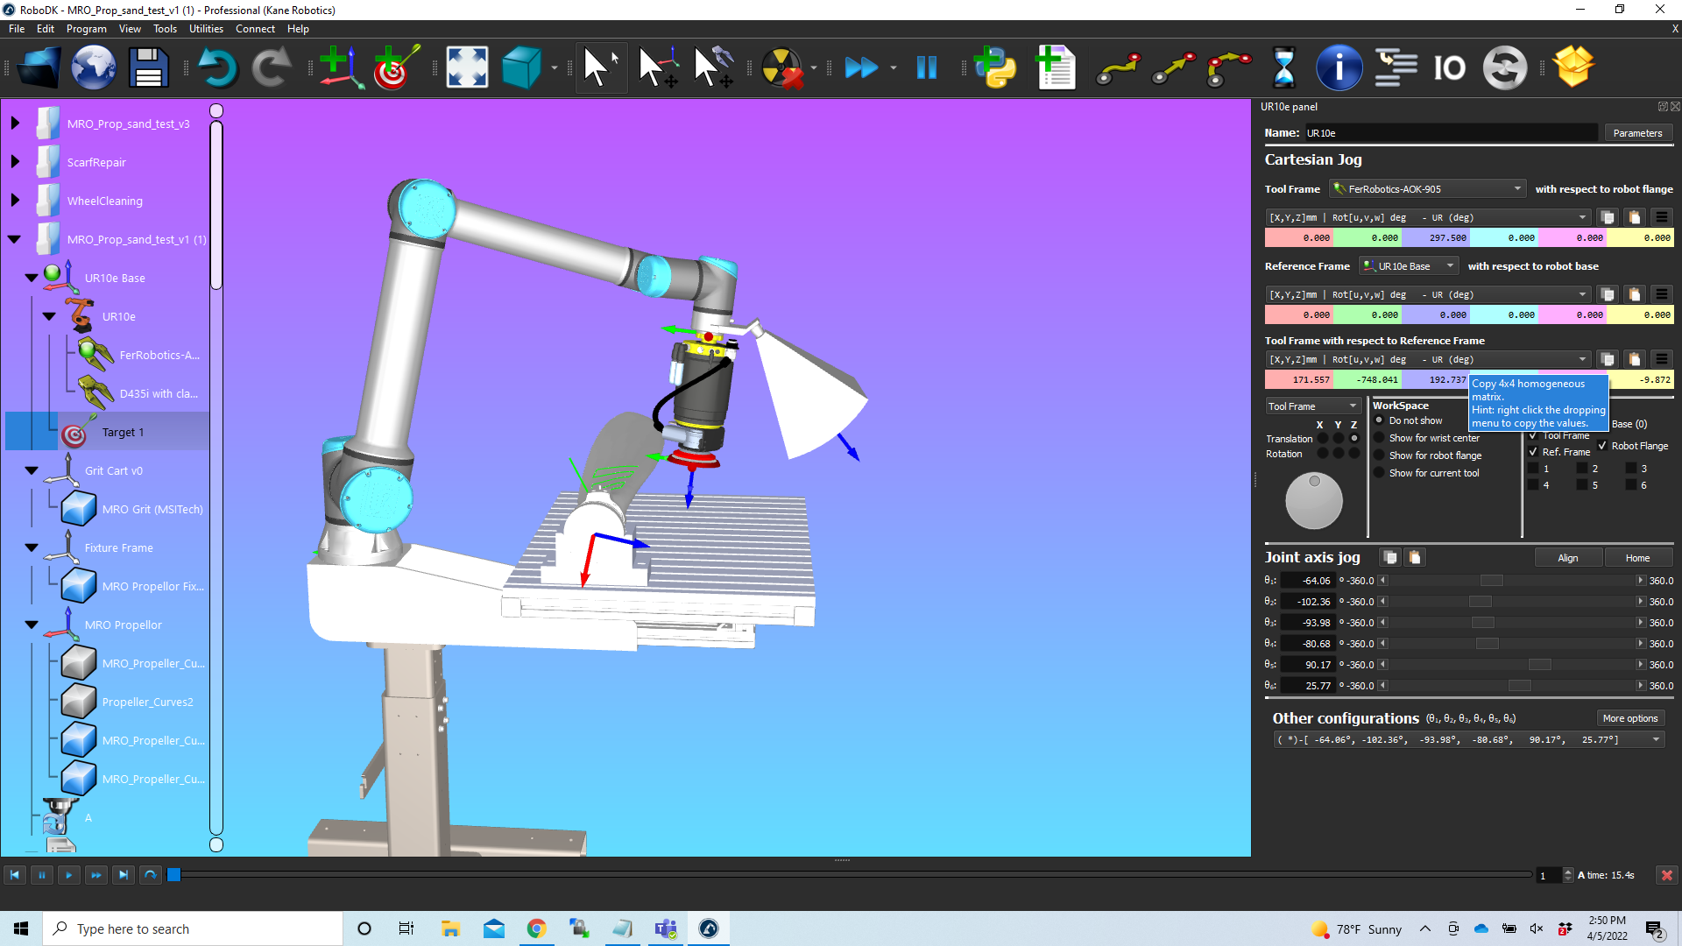Viewport: 1682px width, 946px height.
Task: Click the Fit all view icon
Action: click(467, 67)
